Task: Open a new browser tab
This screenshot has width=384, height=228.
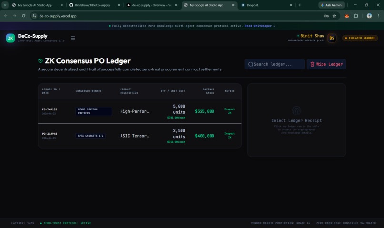Action: click(300, 5)
